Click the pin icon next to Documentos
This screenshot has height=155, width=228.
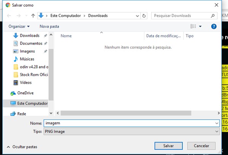point(46,43)
